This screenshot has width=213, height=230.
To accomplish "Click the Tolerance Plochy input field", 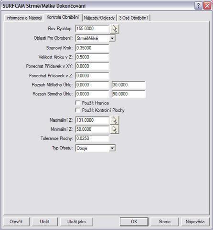I will click(x=92, y=138).
